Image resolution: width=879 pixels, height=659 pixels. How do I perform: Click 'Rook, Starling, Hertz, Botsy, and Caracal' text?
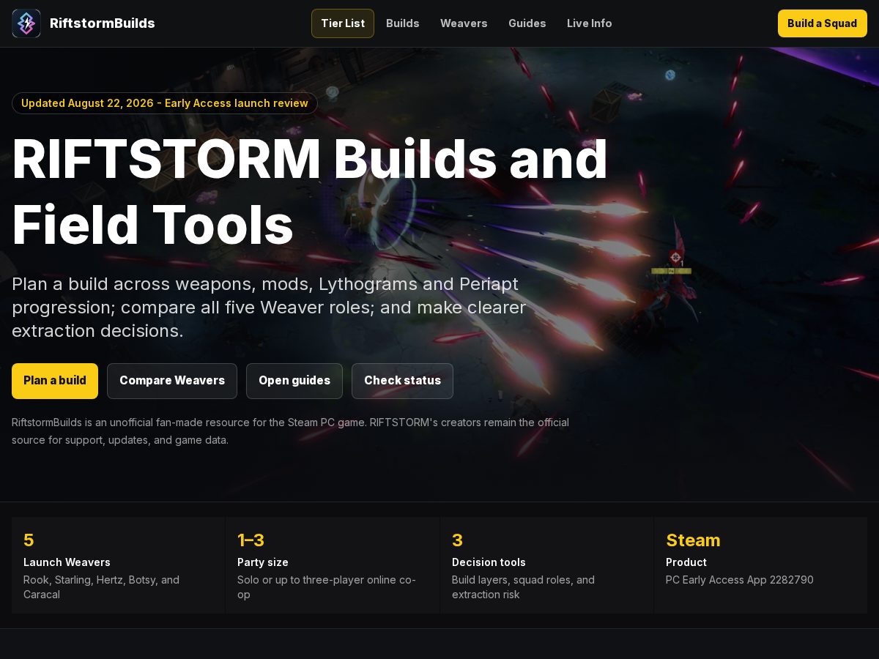(x=101, y=587)
